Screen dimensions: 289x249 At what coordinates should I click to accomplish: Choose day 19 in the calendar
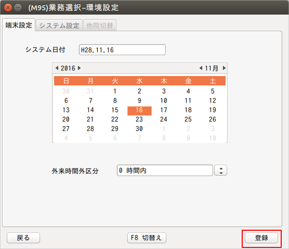[213, 110]
